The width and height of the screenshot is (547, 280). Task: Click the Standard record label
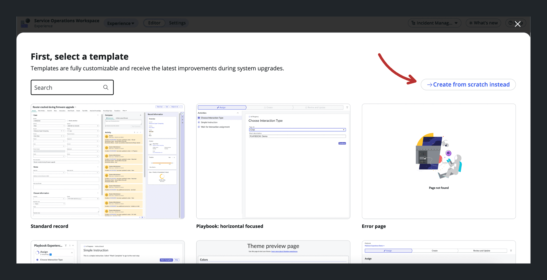pos(49,226)
